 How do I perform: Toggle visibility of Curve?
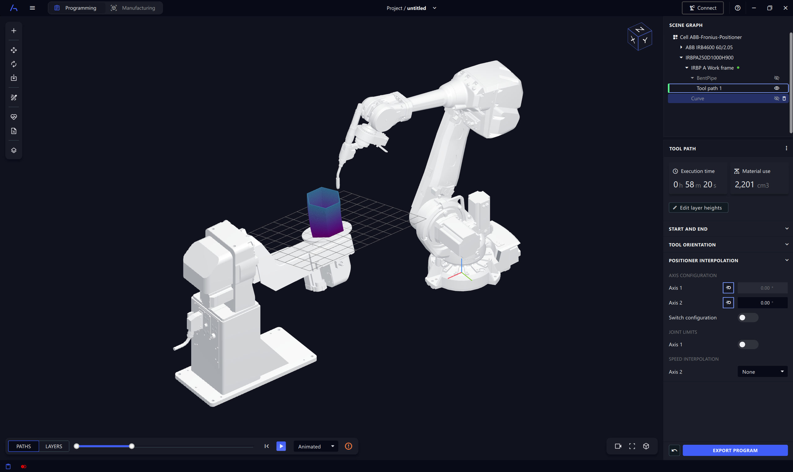pyautogui.click(x=777, y=98)
